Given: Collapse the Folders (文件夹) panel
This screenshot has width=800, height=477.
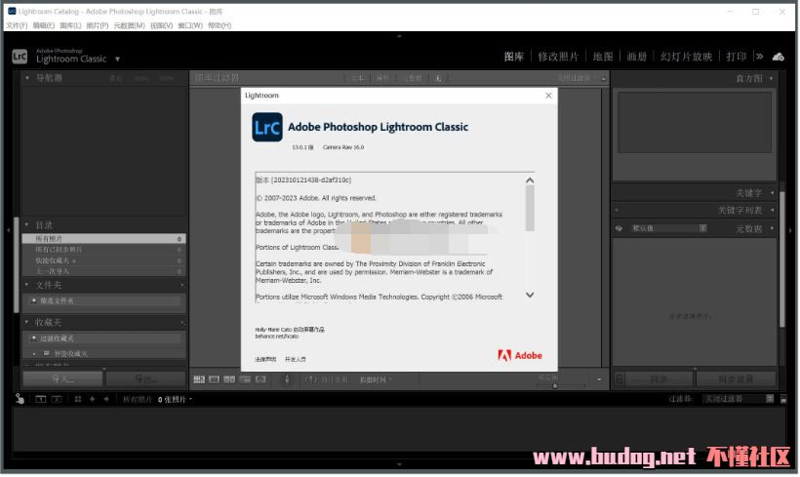Looking at the screenshot, I should (x=27, y=285).
